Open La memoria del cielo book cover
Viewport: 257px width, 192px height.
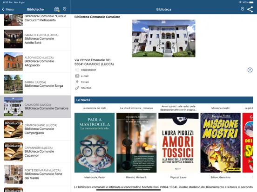click(x=95, y=142)
